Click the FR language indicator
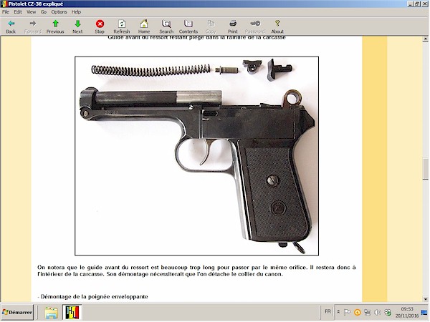This screenshot has height=322, width=430. [x=328, y=311]
